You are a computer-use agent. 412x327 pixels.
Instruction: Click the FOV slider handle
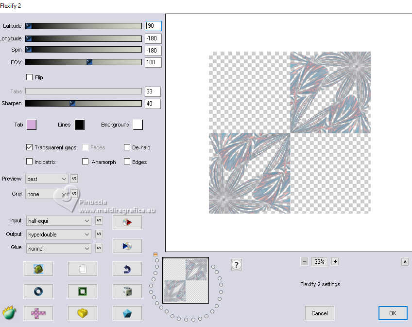point(89,62)
